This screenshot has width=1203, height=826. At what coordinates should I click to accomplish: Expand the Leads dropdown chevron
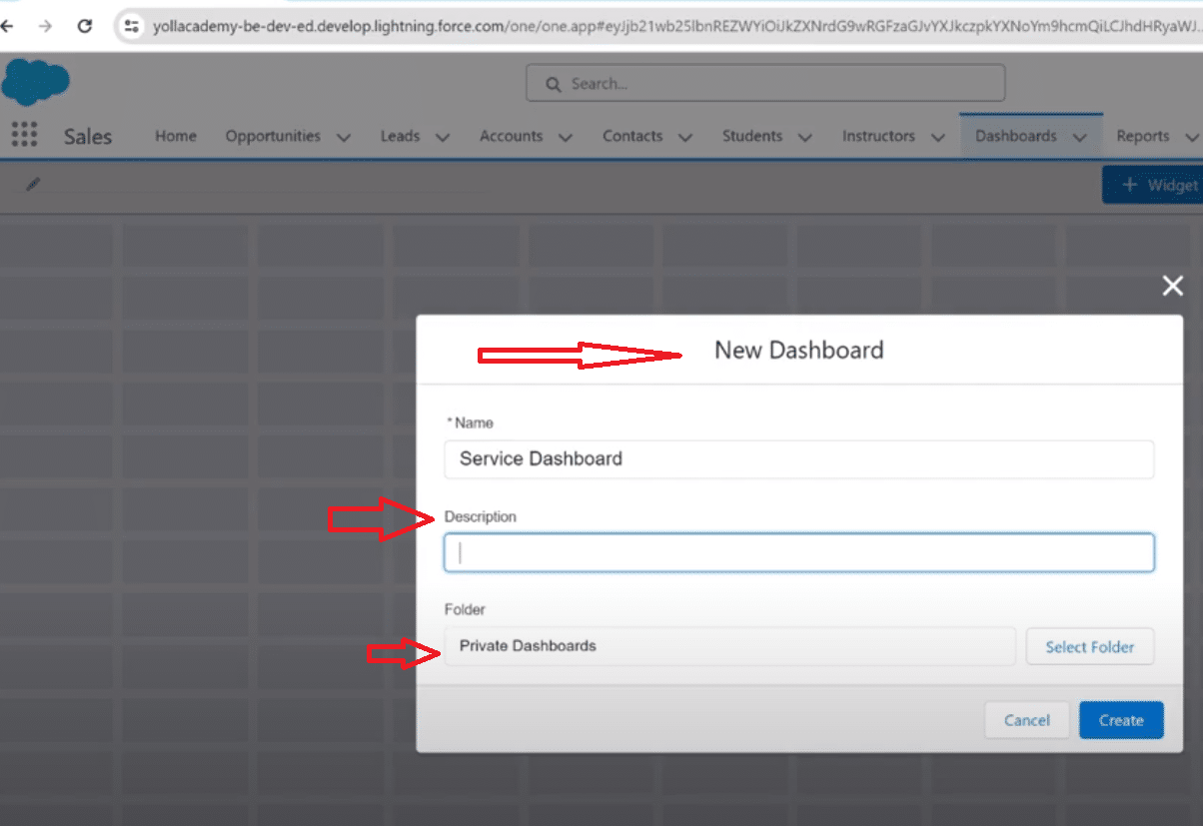[x=443, y=138]
